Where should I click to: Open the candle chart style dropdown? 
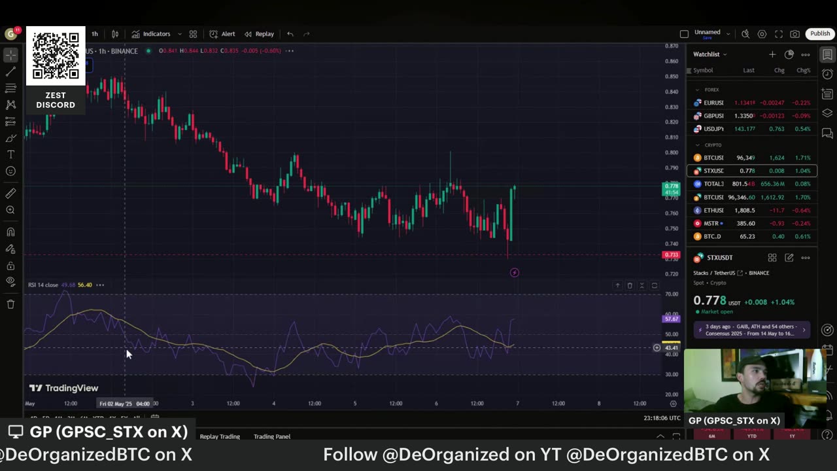click(115, 34)
